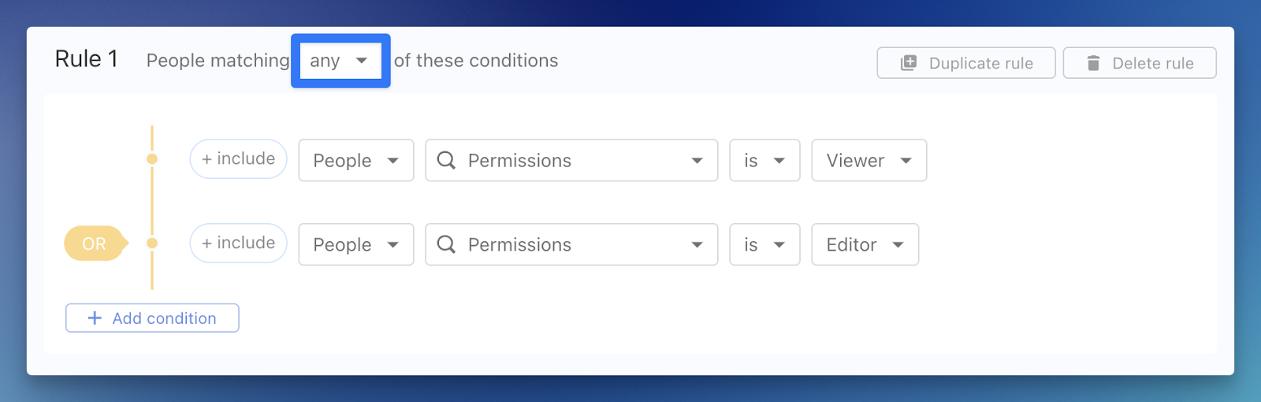Image resolution: width=1261 pixels, height=402 pixels.
Task: Click the OR connector badge
Action: [94, 244]
